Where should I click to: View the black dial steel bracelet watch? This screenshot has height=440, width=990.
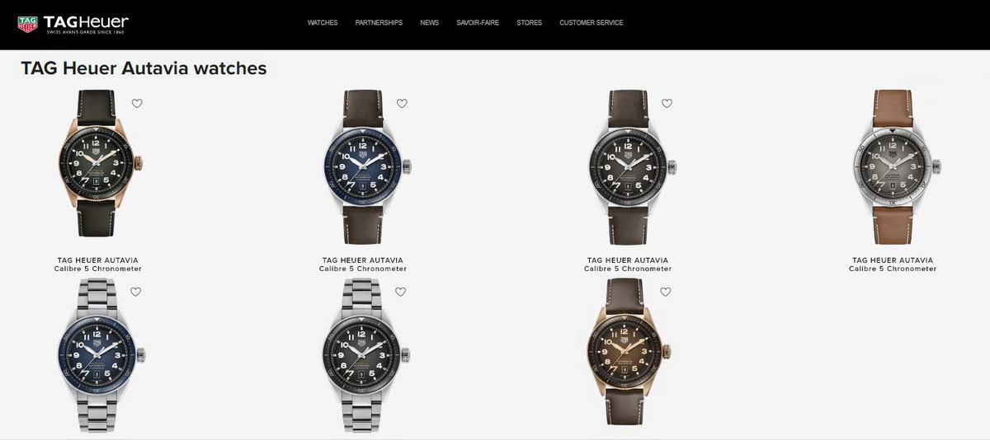click(x=364, y=356)
